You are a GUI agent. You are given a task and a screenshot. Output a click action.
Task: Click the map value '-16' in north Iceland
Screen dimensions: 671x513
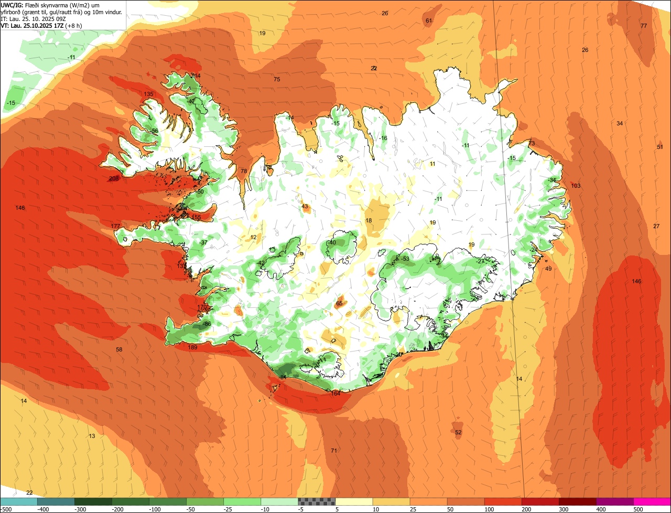tap(383, 138)
